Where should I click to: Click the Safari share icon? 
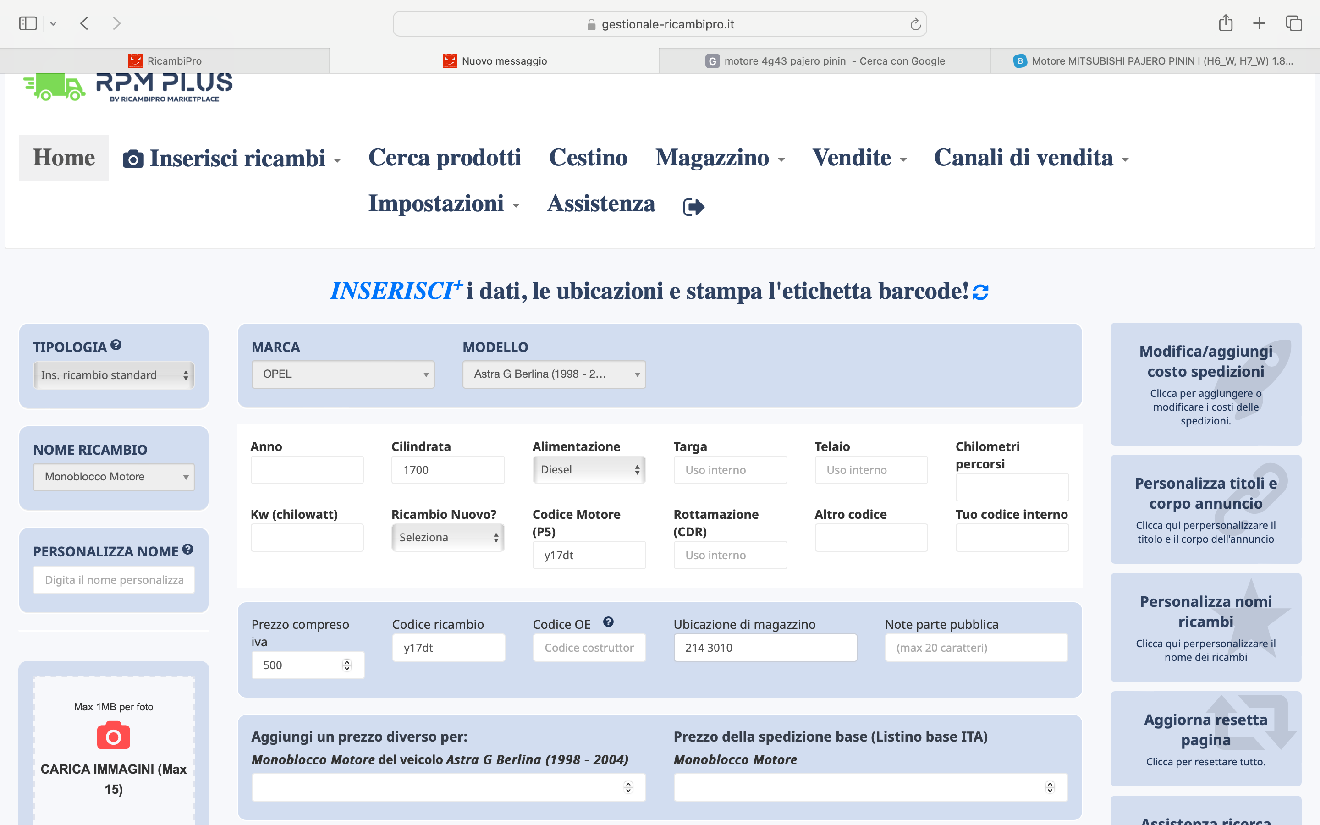pyautogui.click(x=1226, y=23)
